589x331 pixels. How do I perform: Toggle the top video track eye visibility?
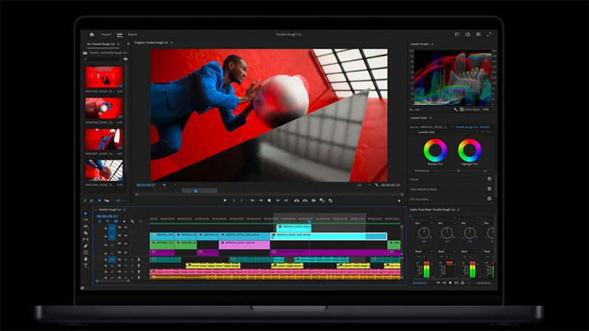tap(126, 227)
